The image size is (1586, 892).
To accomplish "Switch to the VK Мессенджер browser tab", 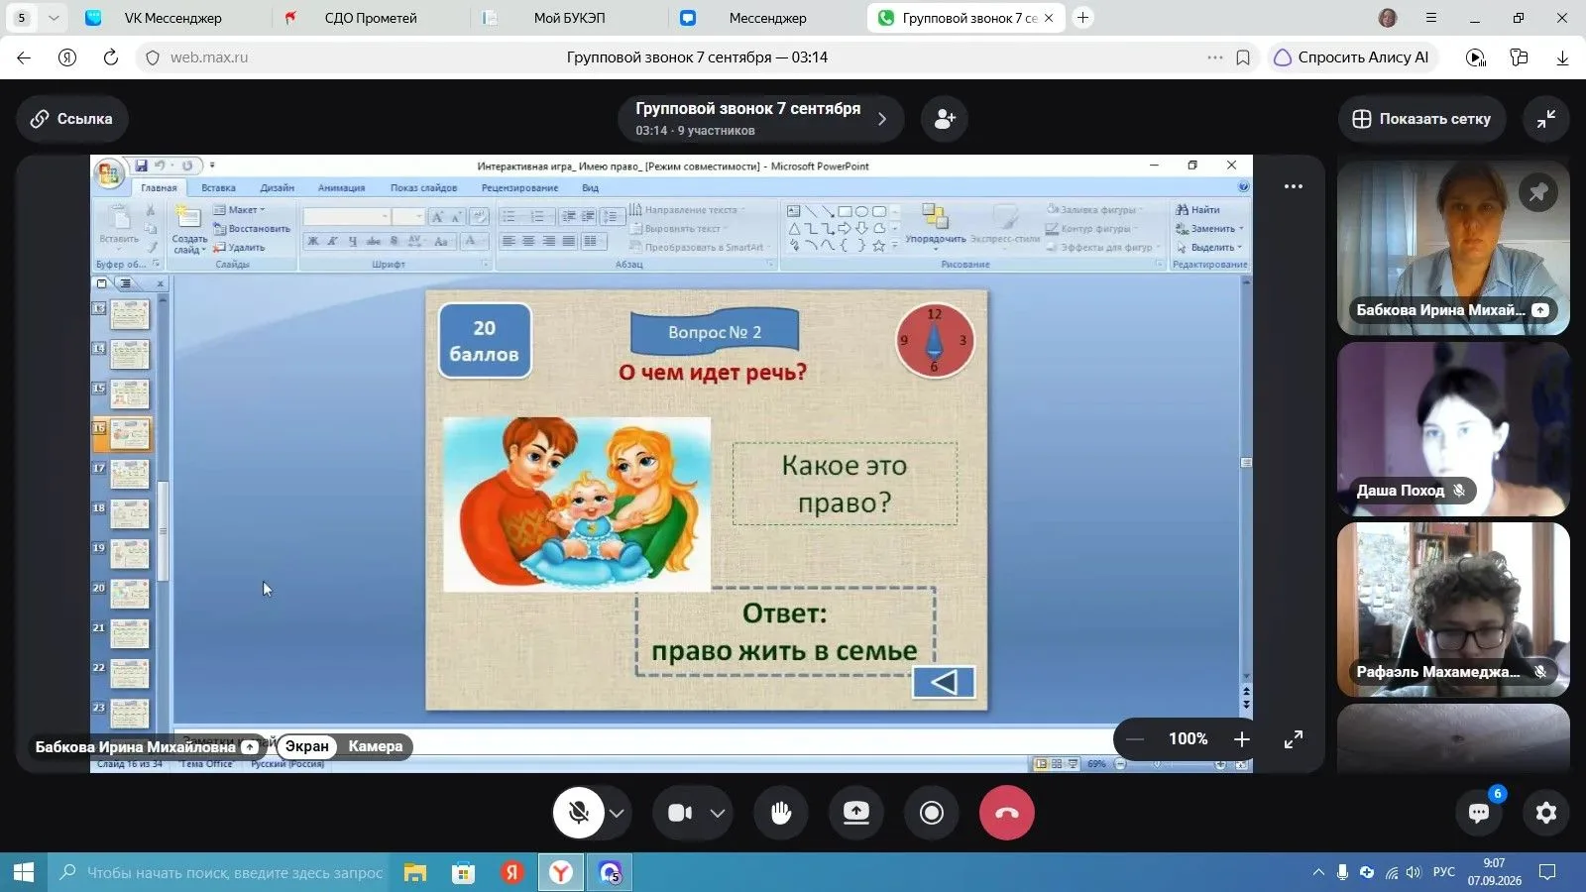I will pyautogui.click(x=172, y=18).
